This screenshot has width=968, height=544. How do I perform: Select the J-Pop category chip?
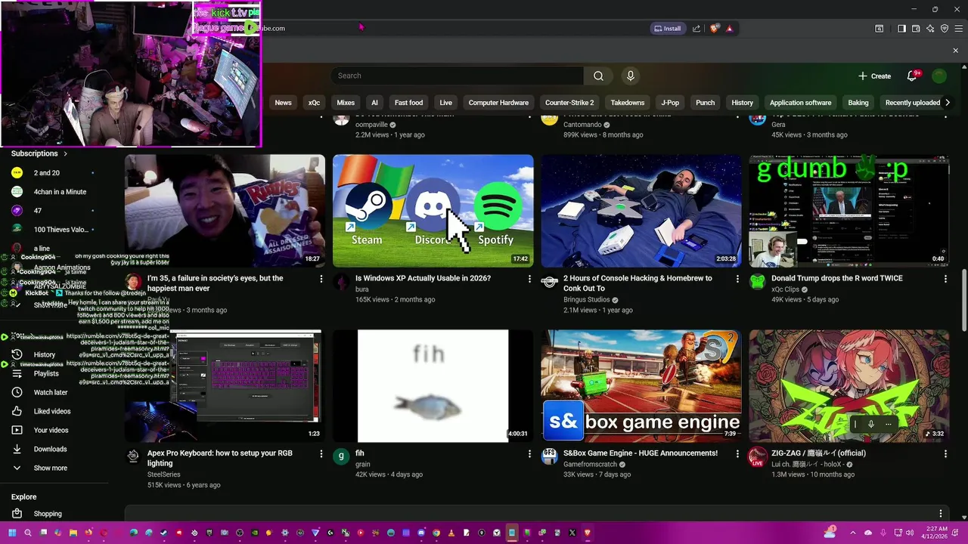click(670, 103)
